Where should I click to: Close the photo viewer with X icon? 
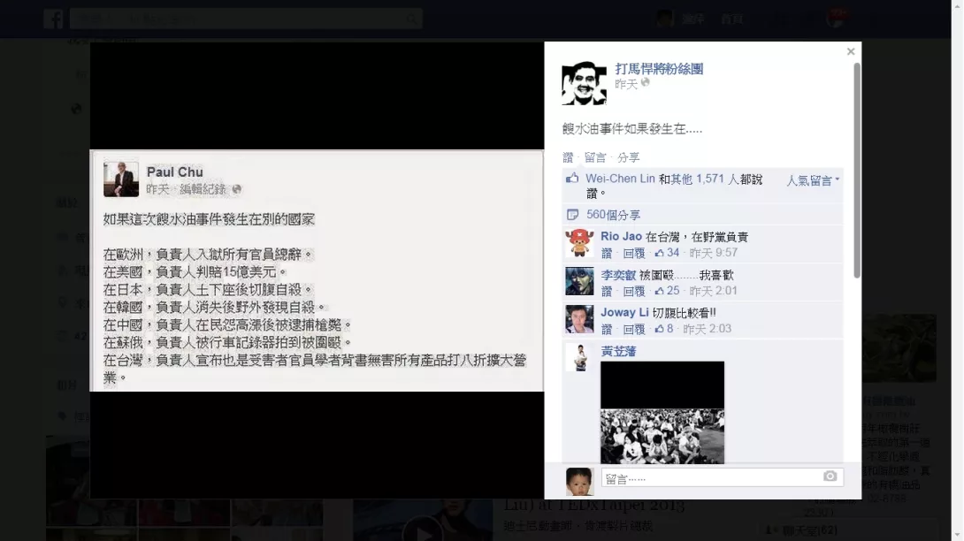pos(850,51)
